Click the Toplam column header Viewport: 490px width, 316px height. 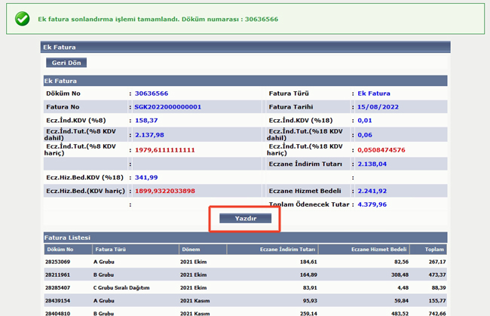pos(428,250)
